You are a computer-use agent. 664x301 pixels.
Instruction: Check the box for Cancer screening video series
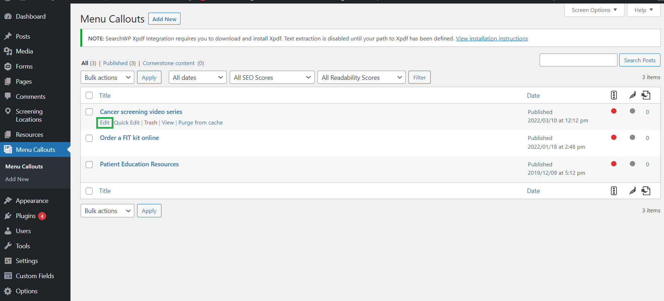coord(89,112)
